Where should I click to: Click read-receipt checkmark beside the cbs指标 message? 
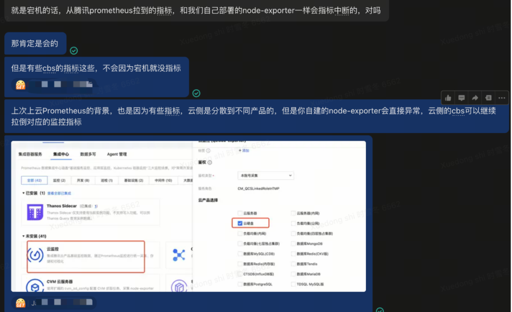196,93
